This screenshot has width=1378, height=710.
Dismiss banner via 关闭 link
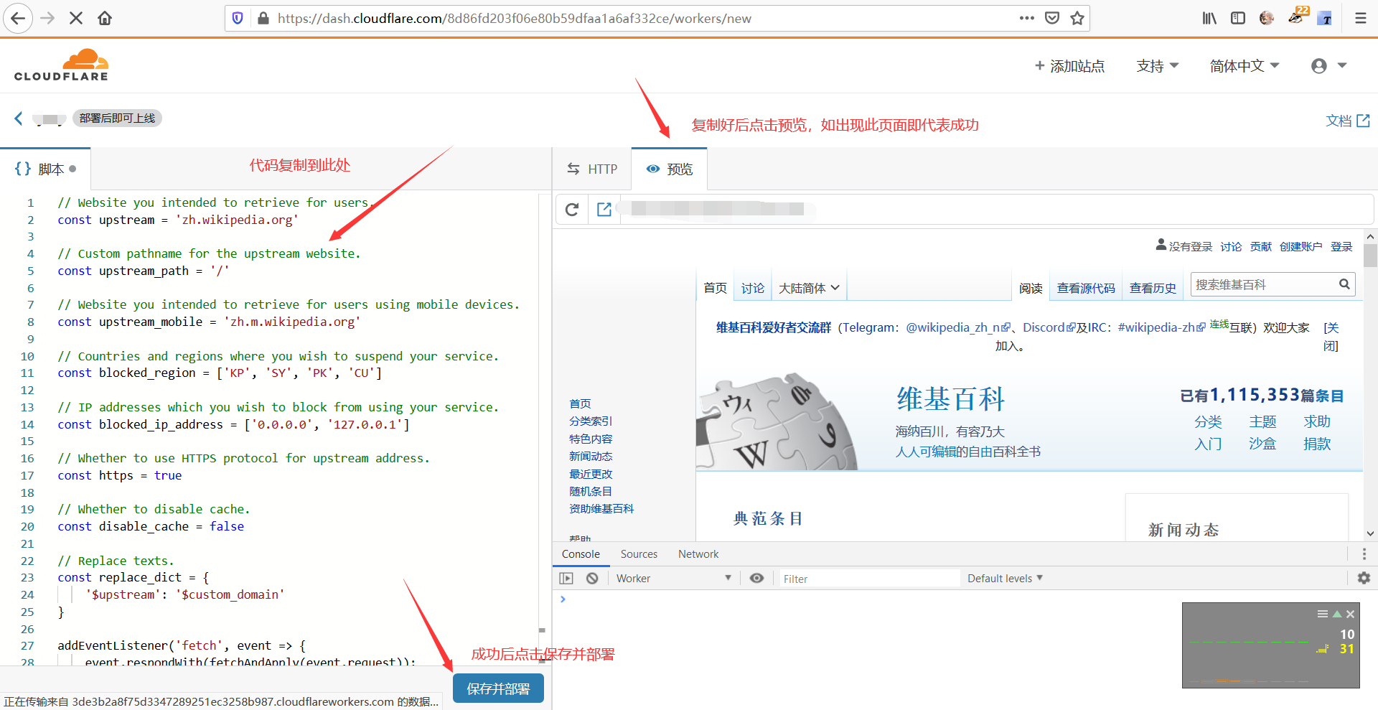pyautogui.click(x=1331, y=336)
